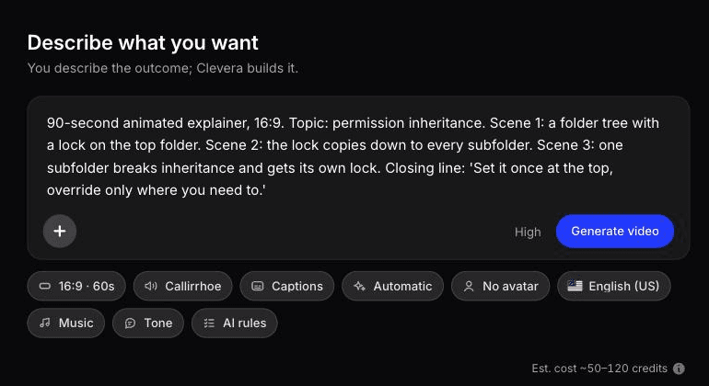The image size is (709, 386).
Task: Click the sparkle icon on Automatic chip
Action: point(359,286)
